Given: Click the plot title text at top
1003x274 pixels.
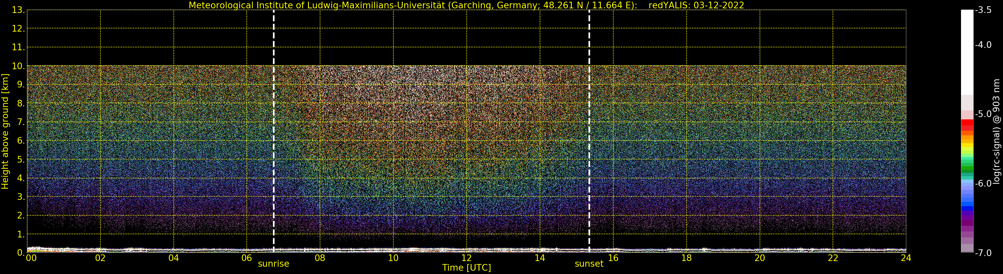Looking at the screenshot, I should click(x=467, y=5).
